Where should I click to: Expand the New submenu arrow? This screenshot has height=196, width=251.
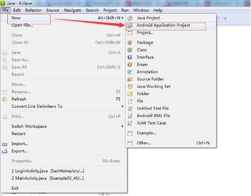(x=123, y=18)
